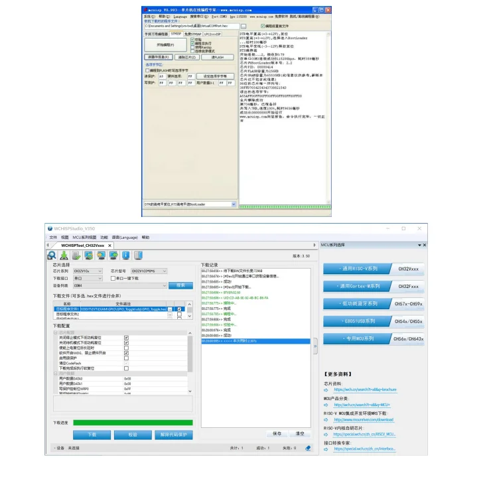Click the 解除代码保护 button

[x=175, y=434]
